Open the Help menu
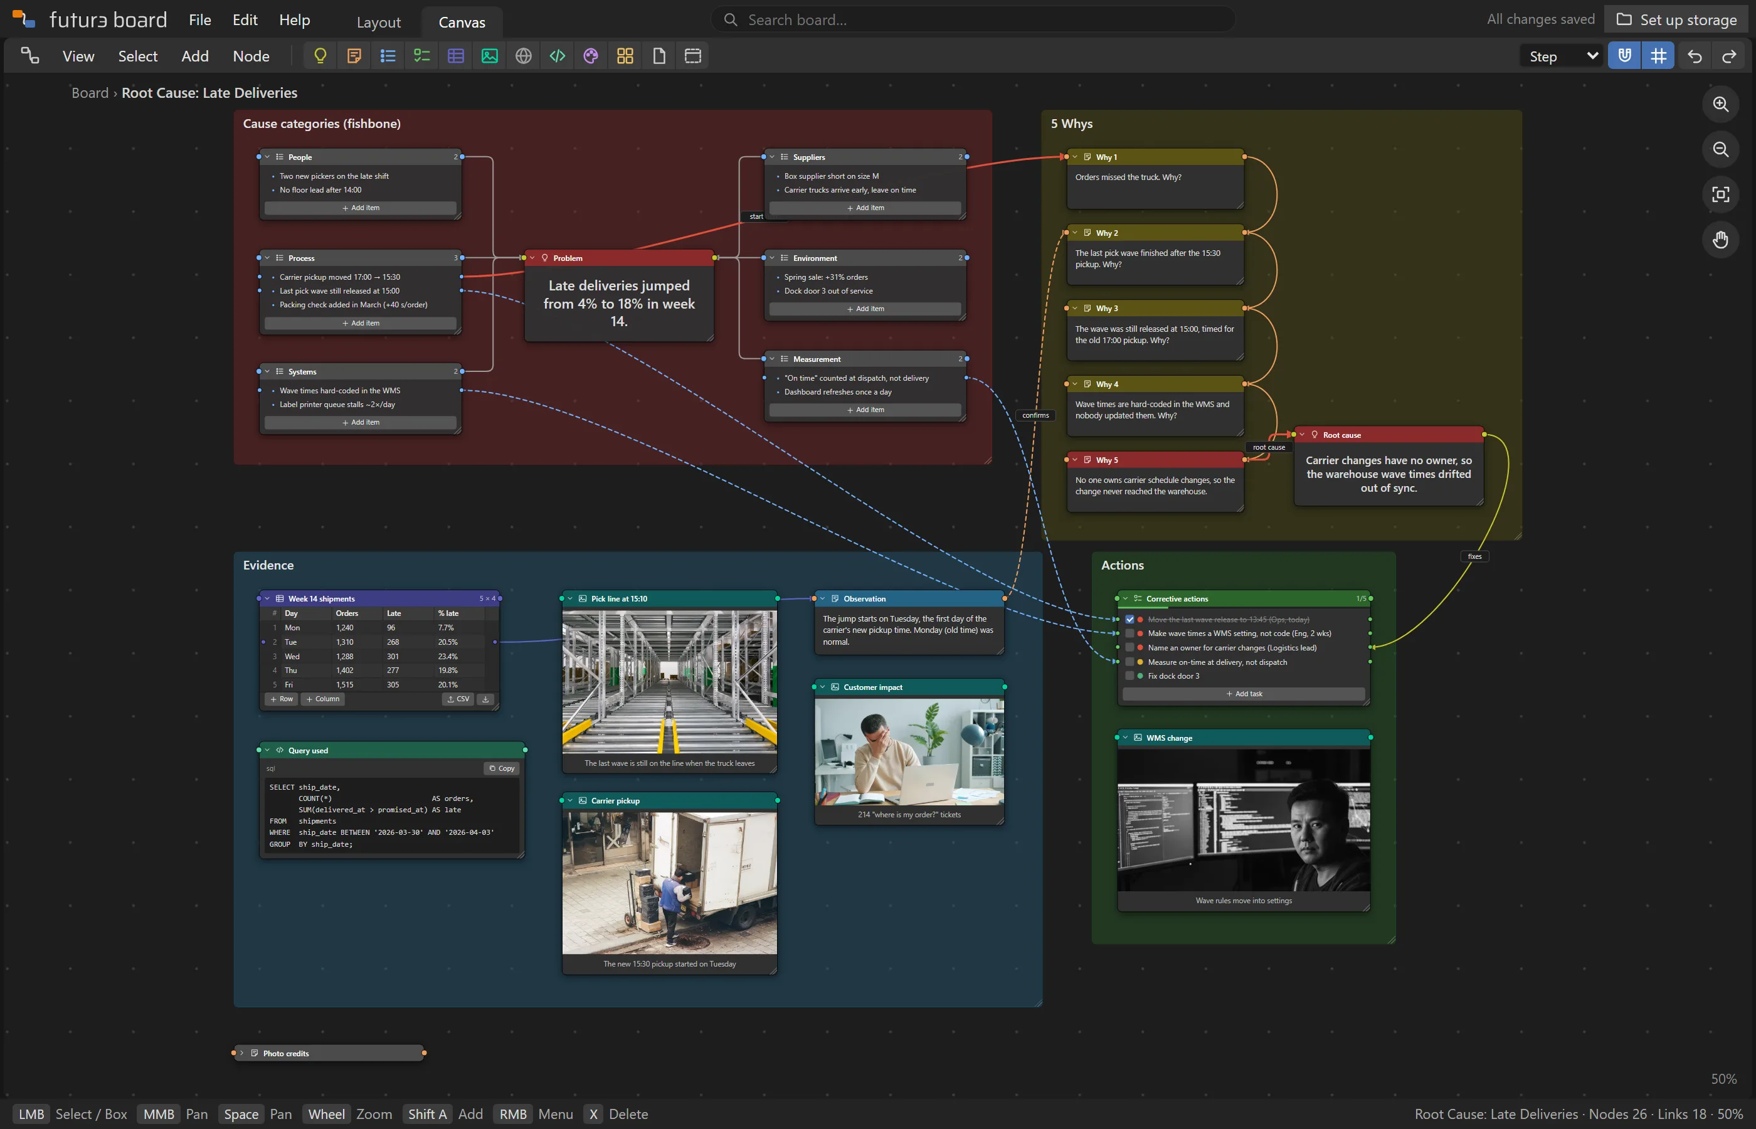Viewport: 1756px width, 1129px height. tap(295, 20)
